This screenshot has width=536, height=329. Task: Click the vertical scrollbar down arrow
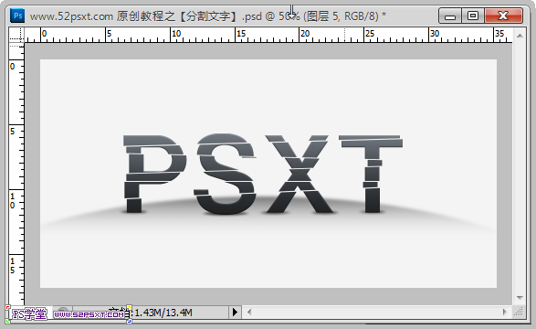point(520,298)
